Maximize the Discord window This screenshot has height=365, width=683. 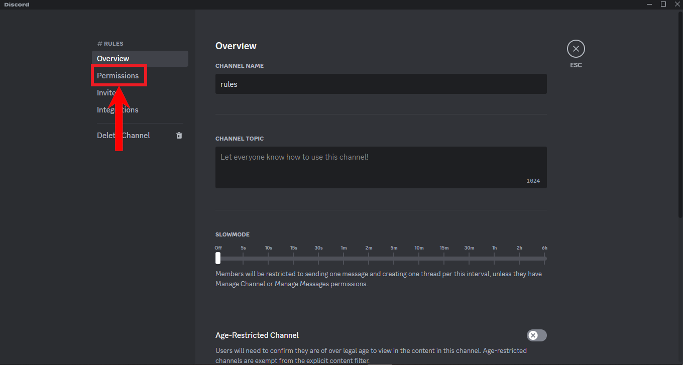pyautogui.click(x=663, y=4)
